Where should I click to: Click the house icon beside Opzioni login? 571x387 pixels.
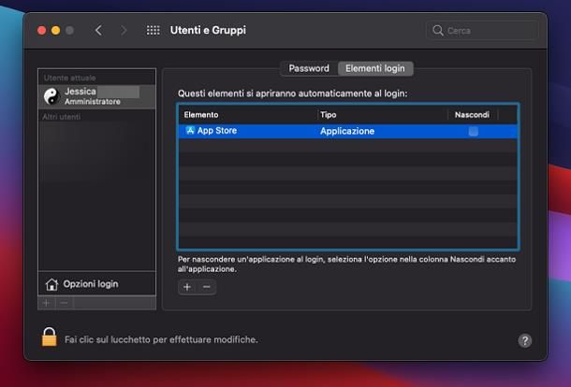[x=51, y=284]
